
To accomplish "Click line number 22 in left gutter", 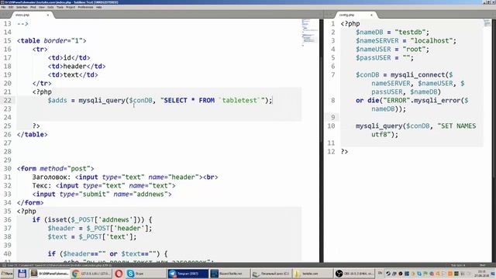I will (7, 100).
